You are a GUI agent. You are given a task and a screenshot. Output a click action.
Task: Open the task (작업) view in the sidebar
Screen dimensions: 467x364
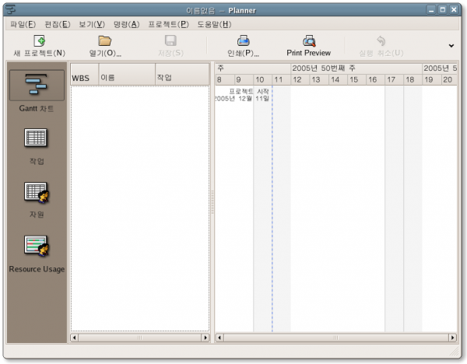[x=36, y=138]
